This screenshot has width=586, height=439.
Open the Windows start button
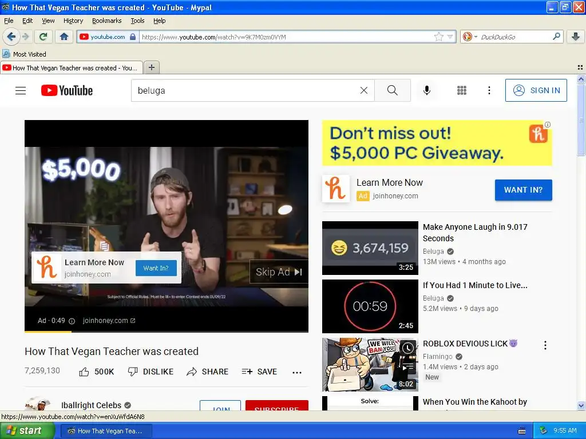(27, 430)
